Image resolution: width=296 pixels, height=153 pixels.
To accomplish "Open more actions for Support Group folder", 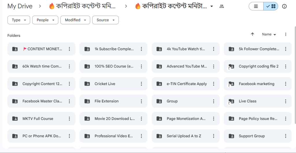I will coord(286,136).
